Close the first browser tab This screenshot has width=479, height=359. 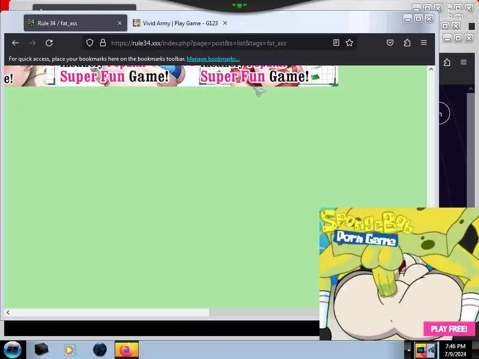(120, 23)
